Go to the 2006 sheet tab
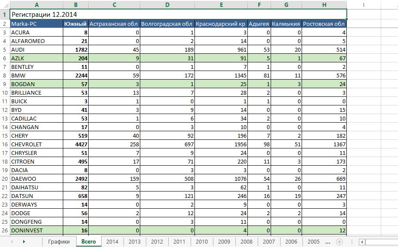Viewport: 398px width, 247px height. (291, 242)
